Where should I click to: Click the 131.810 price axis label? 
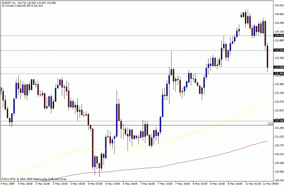[279, 111]
